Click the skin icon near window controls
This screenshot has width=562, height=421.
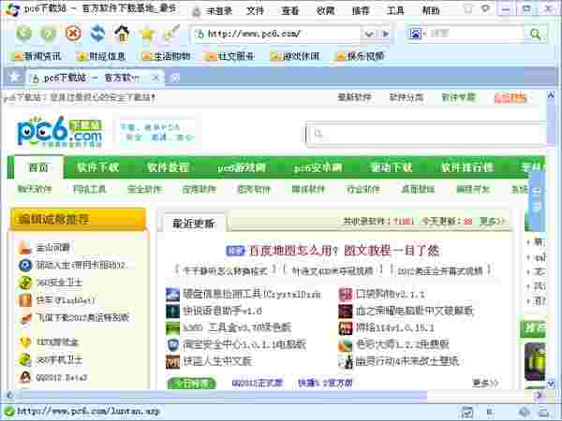468,9
